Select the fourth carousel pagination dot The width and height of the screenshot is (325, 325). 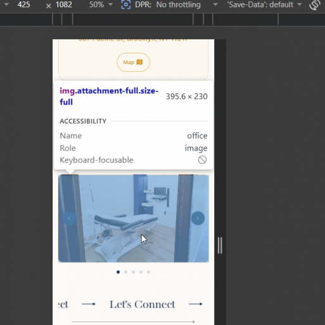pyautogui.click(x=141, y=272)
